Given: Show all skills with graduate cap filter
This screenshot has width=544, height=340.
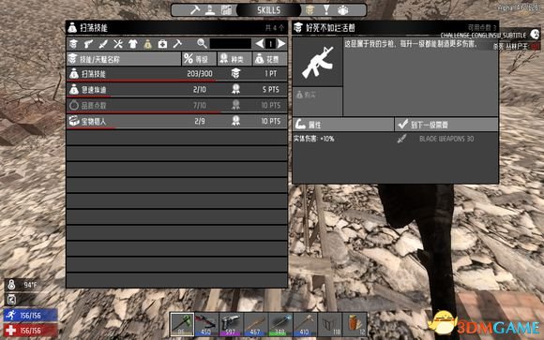Looking at the screenshot, I should coord(73,44).
